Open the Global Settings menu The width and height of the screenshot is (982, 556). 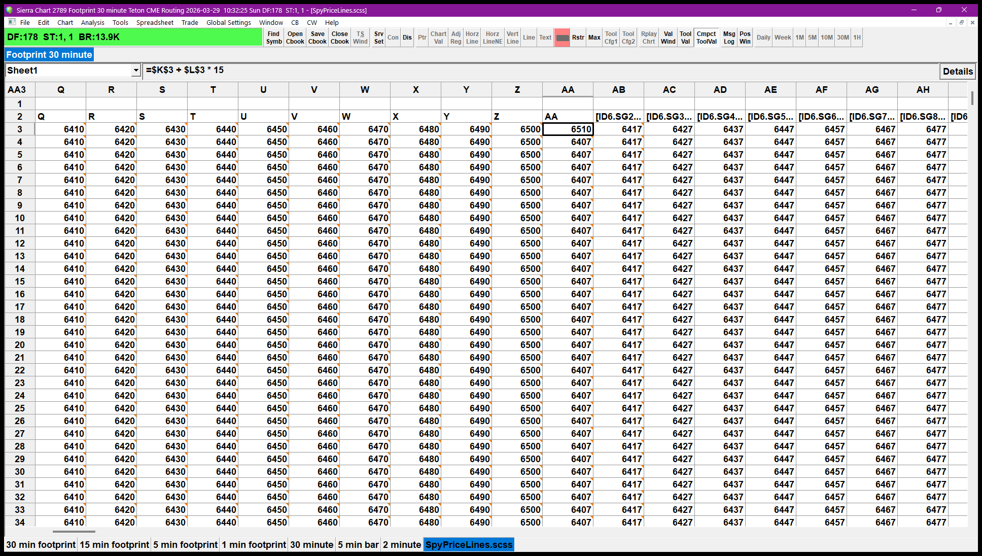228,22
